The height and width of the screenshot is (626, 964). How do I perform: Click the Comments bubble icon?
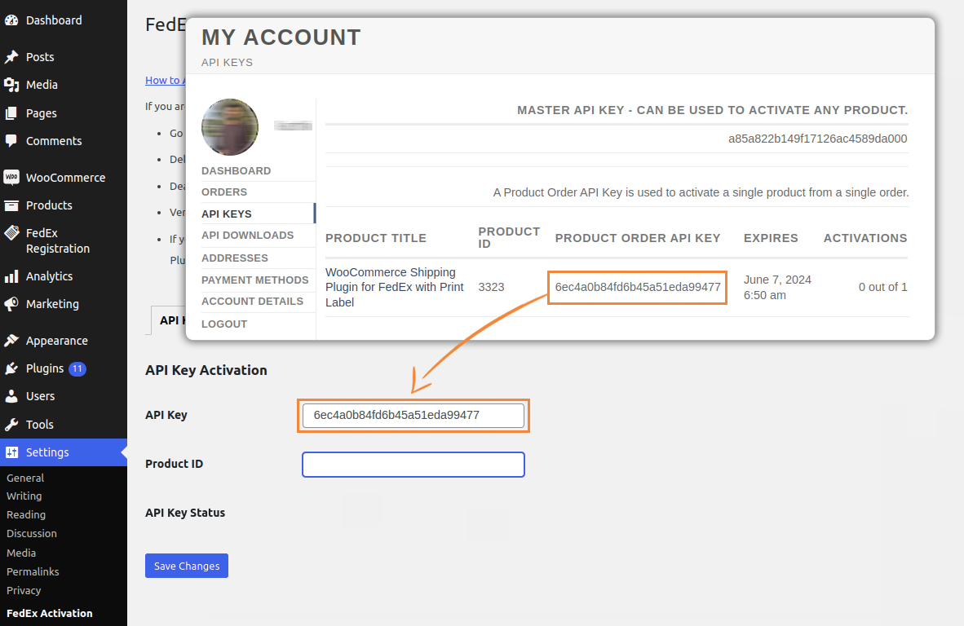(x=11, y=141)
